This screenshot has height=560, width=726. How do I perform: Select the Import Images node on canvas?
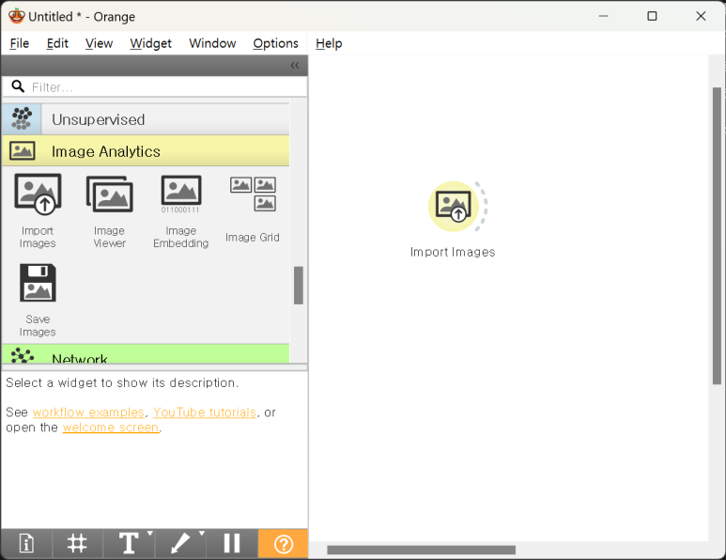click(x=454, y=206)
